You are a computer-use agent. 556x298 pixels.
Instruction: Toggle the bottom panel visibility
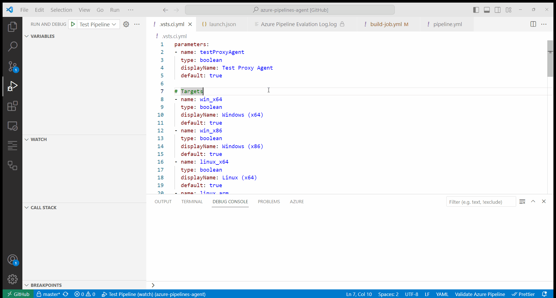487,10
